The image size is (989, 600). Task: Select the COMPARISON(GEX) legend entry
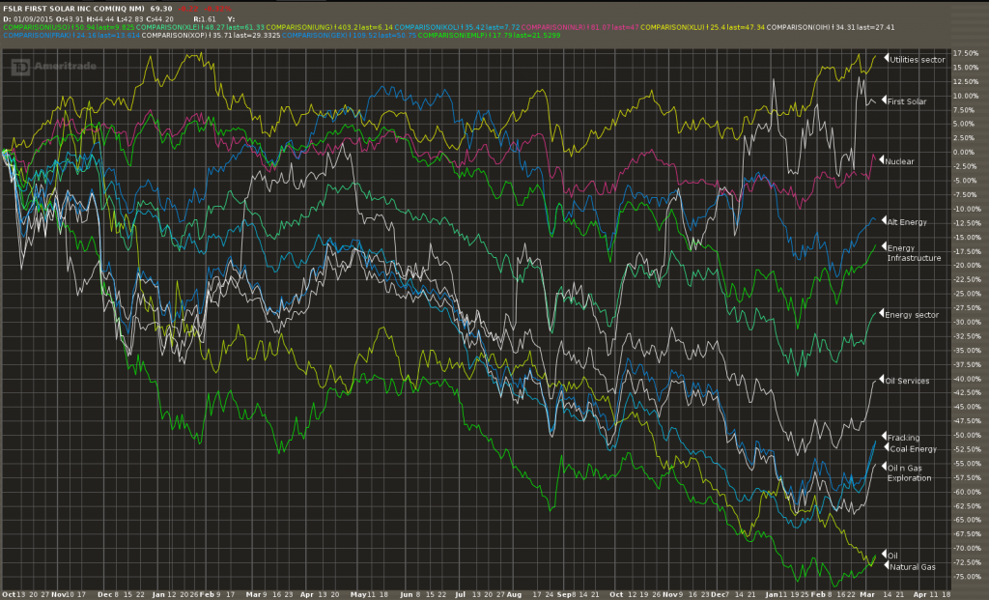tap(349, 36)
